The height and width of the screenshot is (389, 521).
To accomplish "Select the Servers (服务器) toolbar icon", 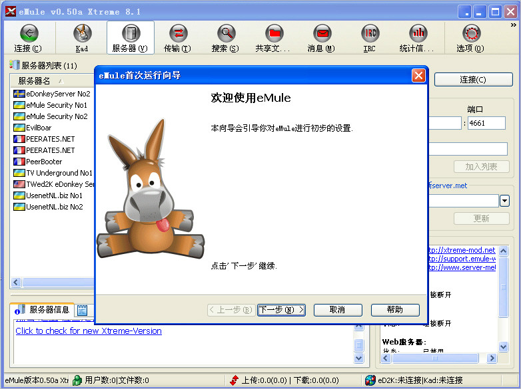I will click(x=131, y=33).
